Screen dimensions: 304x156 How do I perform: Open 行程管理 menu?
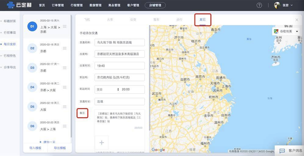point(77,5)
